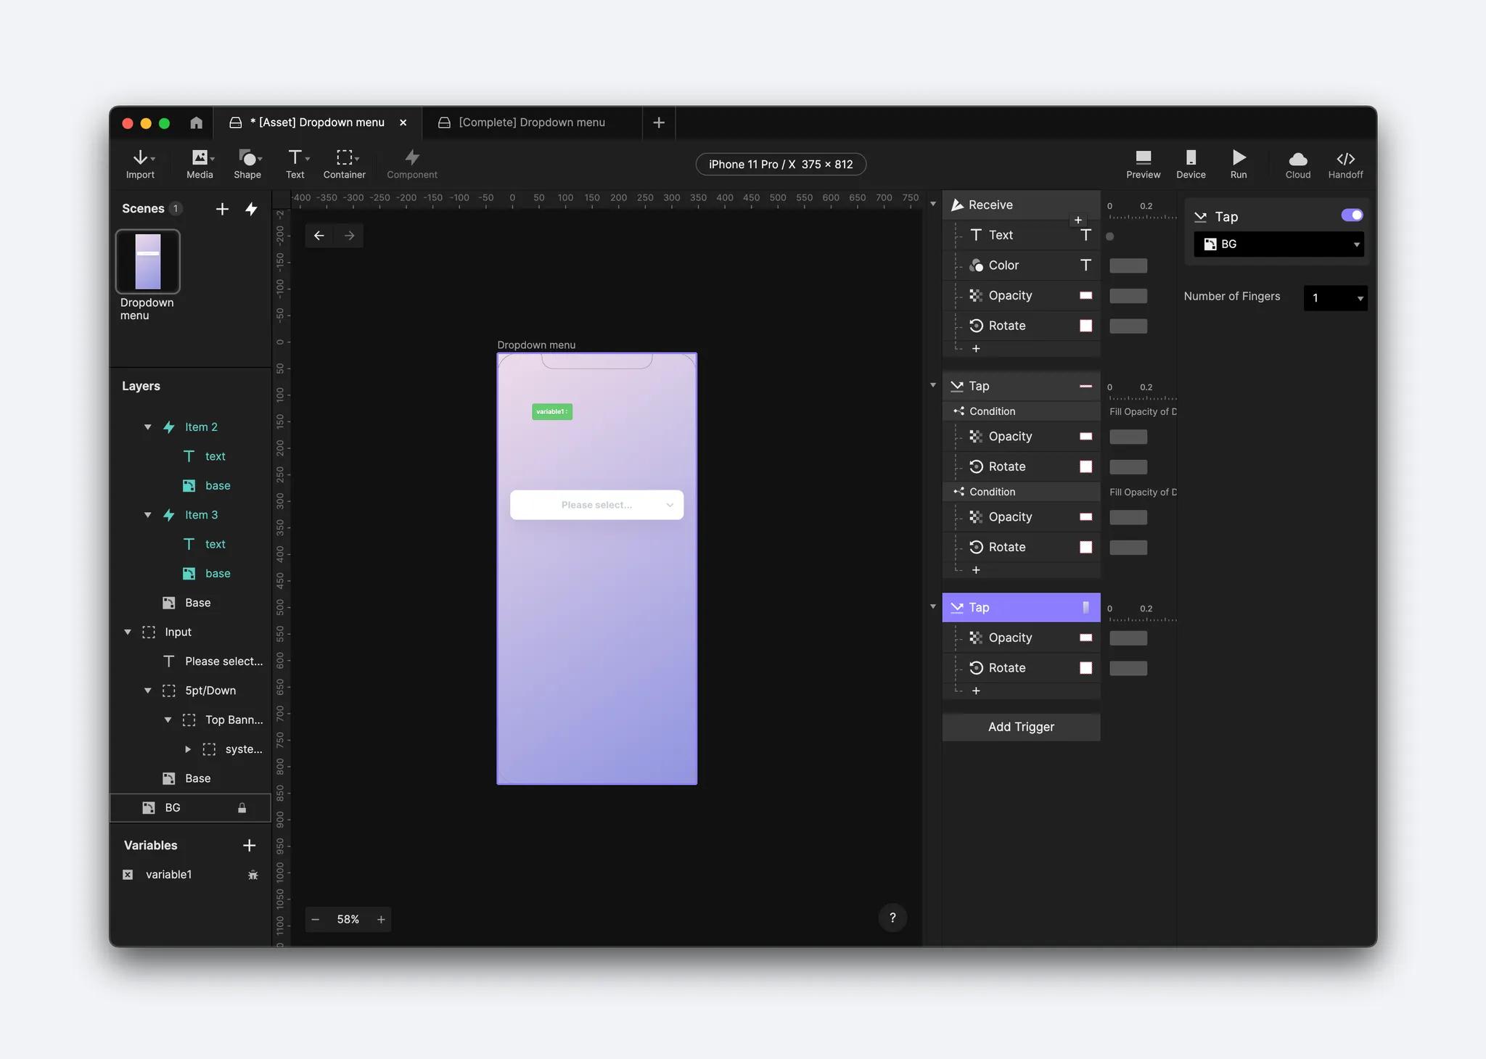1486x1059 pixels.
Task: Select the Preview panel tab
Action: pyautogui.click(x=1144, y=162)
